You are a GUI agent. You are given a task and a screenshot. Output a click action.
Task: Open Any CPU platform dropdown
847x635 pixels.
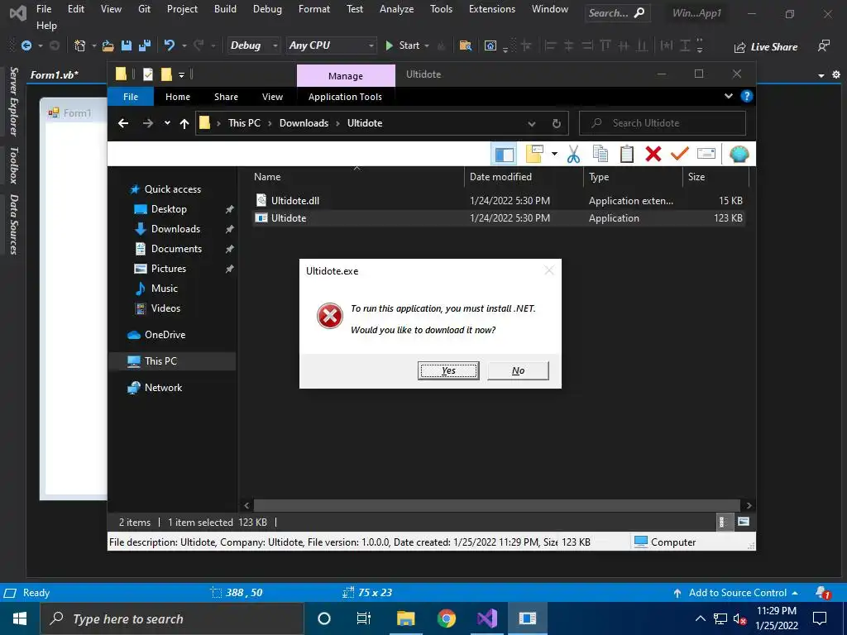pos(331,45)
